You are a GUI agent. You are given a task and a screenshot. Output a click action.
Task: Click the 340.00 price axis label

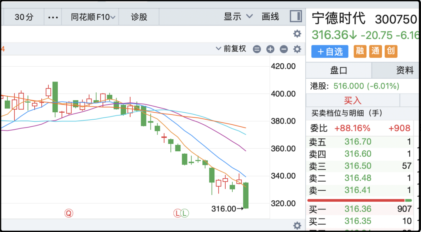283,176
